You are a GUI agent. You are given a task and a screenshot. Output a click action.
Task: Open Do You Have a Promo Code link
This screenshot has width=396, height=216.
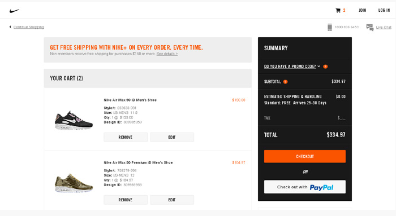[290, 67]
